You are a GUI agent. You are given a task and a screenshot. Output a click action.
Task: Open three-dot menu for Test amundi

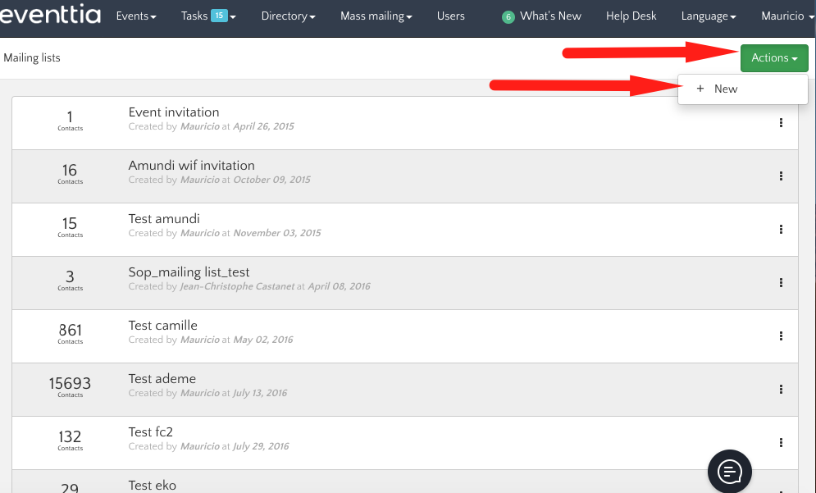781,230
